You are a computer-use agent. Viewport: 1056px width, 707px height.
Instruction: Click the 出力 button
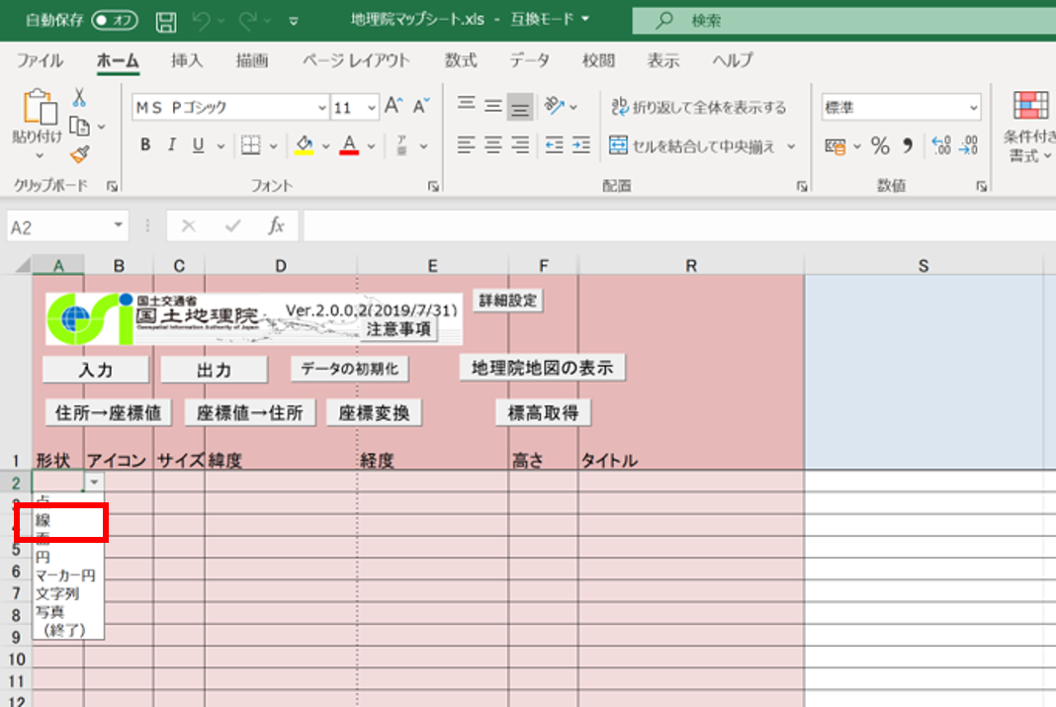click(x=215, y=370)
